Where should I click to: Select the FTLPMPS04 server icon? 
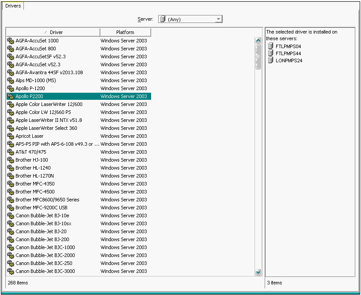pos(271,46)
